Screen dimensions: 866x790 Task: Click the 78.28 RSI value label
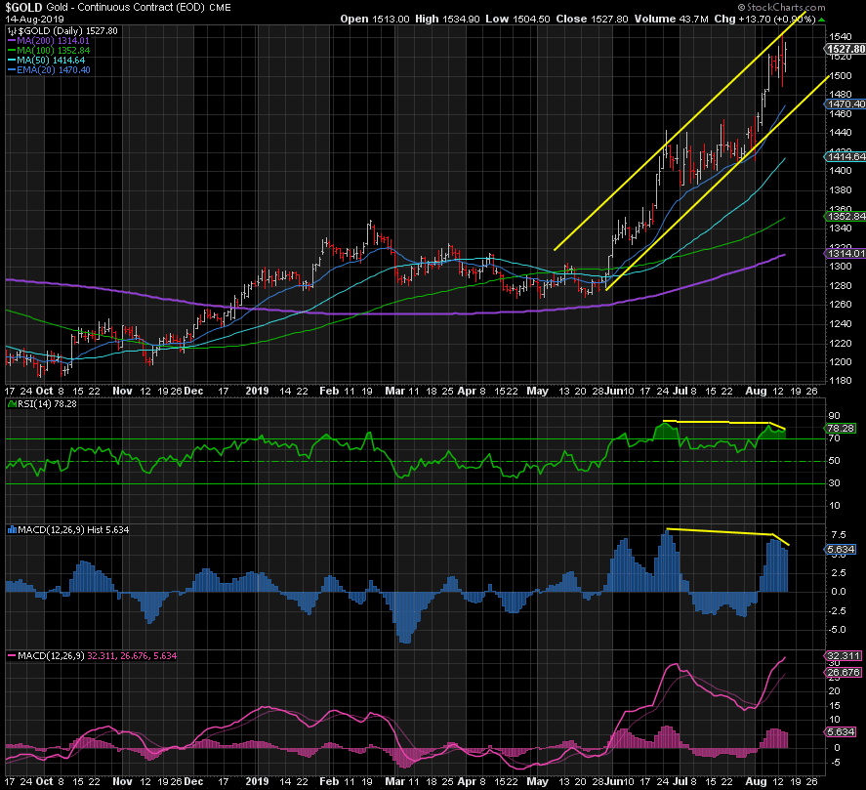(x=842, y=428)
